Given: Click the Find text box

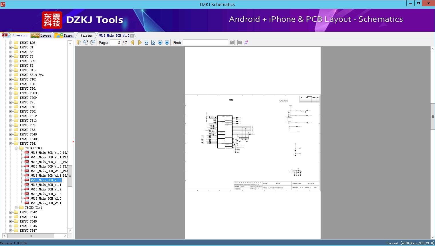Looking at the screenshot, I should click(x=205, y=42).
